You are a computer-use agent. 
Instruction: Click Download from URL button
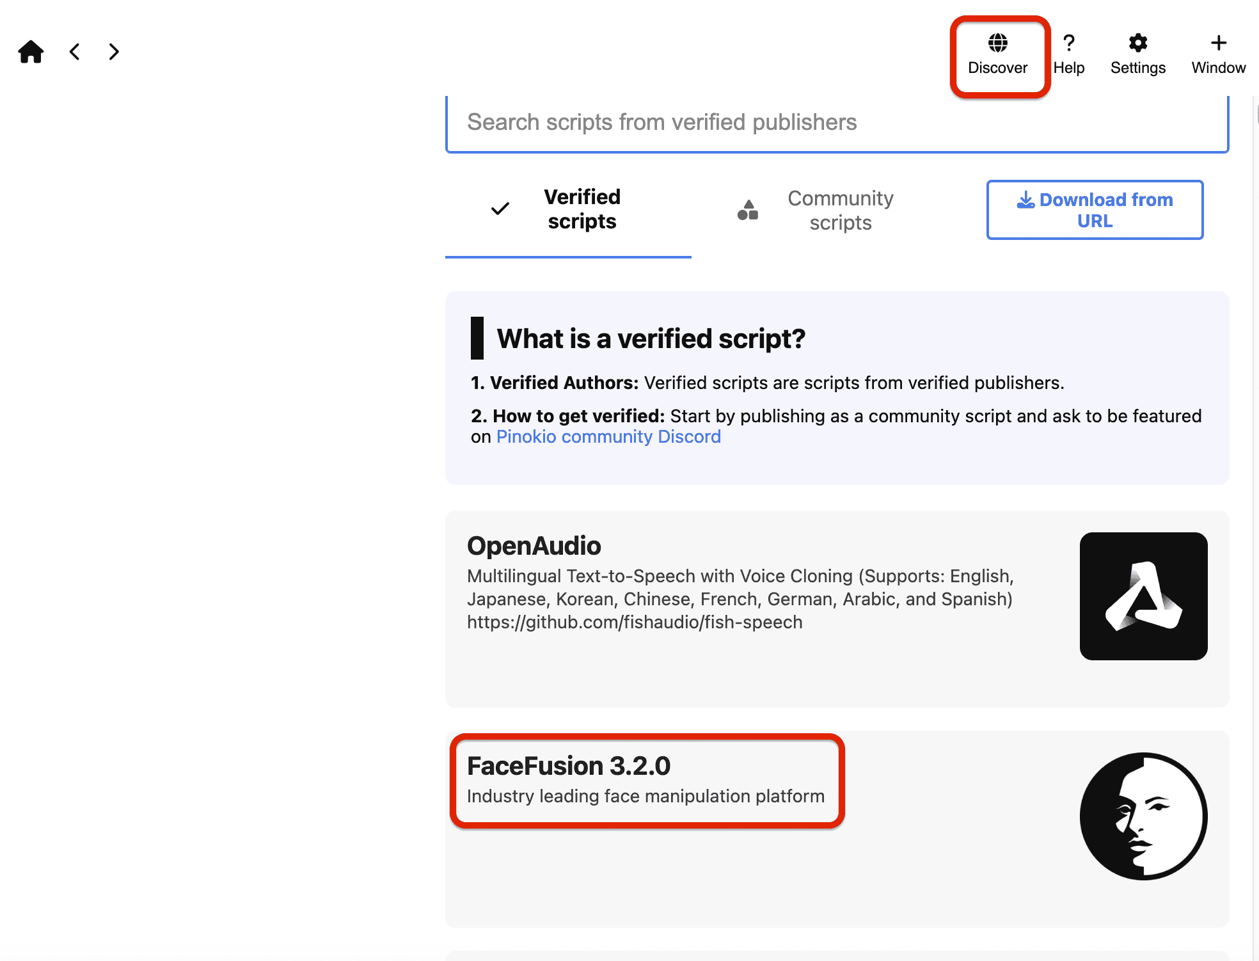1095,210
